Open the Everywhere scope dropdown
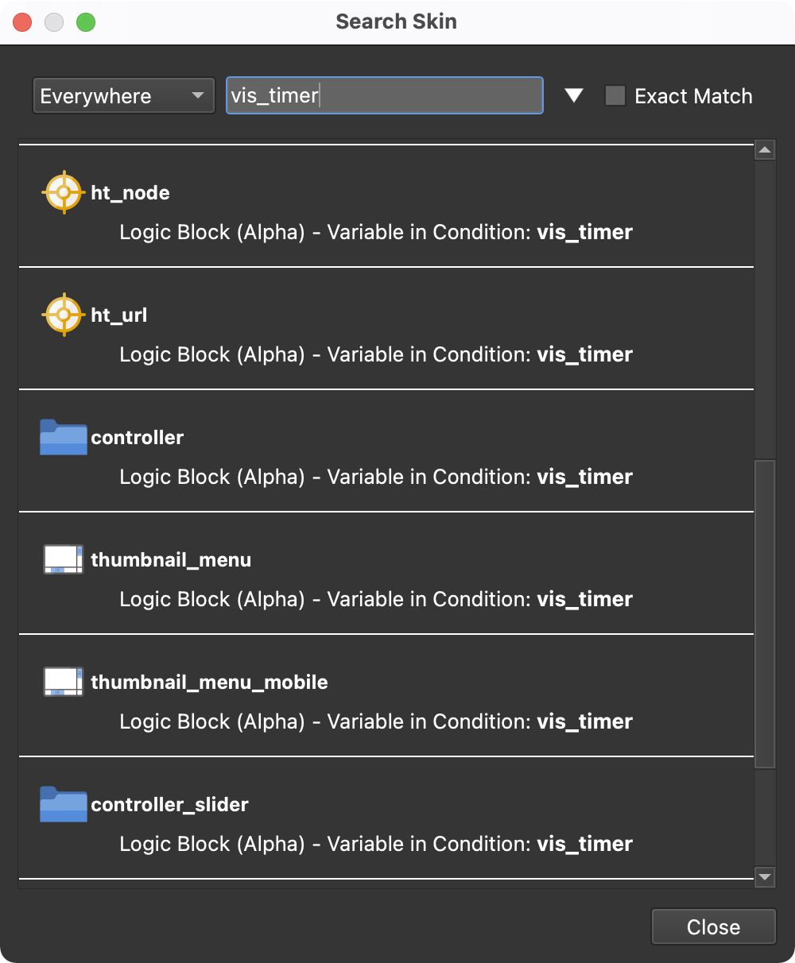 coord(123,95)
